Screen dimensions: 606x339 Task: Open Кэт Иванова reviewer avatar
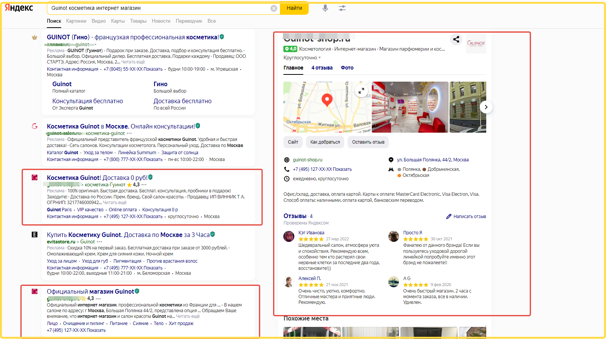pos(289,237)
